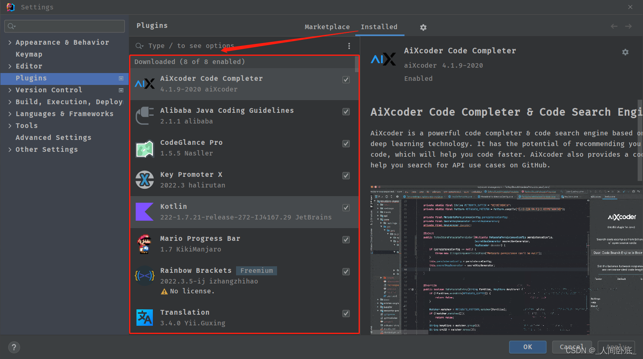
Task: Expand the Version Control node
Action: (10, 90)
